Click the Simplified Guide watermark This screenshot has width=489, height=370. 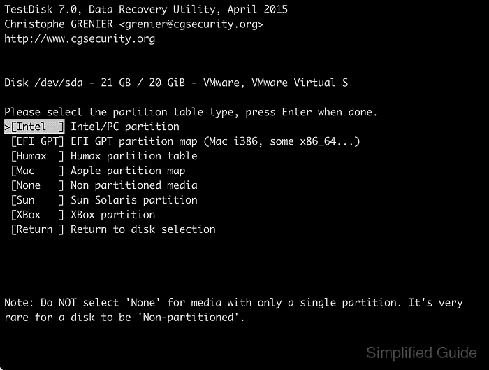(x=421, y=353)
